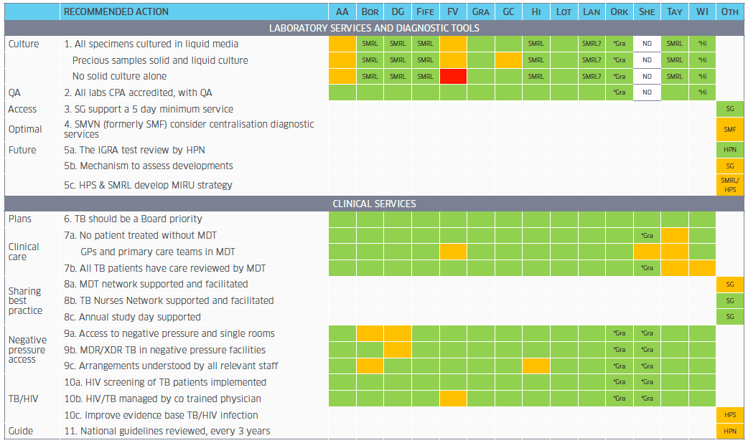
Task: Select the 'SMF' cell in the Oth column
Action: [x=730, y=130]
